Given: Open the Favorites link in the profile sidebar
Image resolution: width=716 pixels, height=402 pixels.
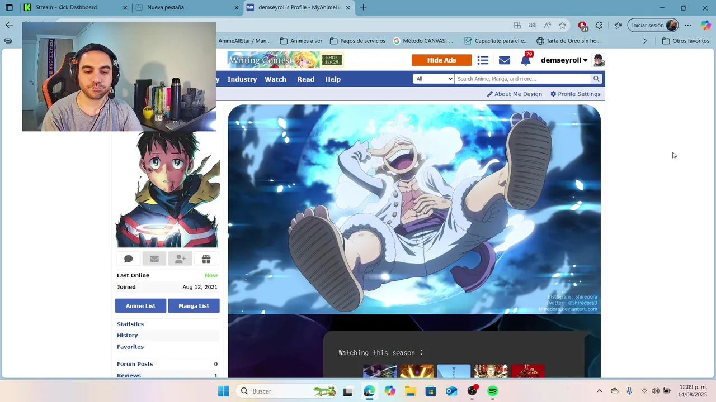Looking at the screenshot, I should click(130, 347).
